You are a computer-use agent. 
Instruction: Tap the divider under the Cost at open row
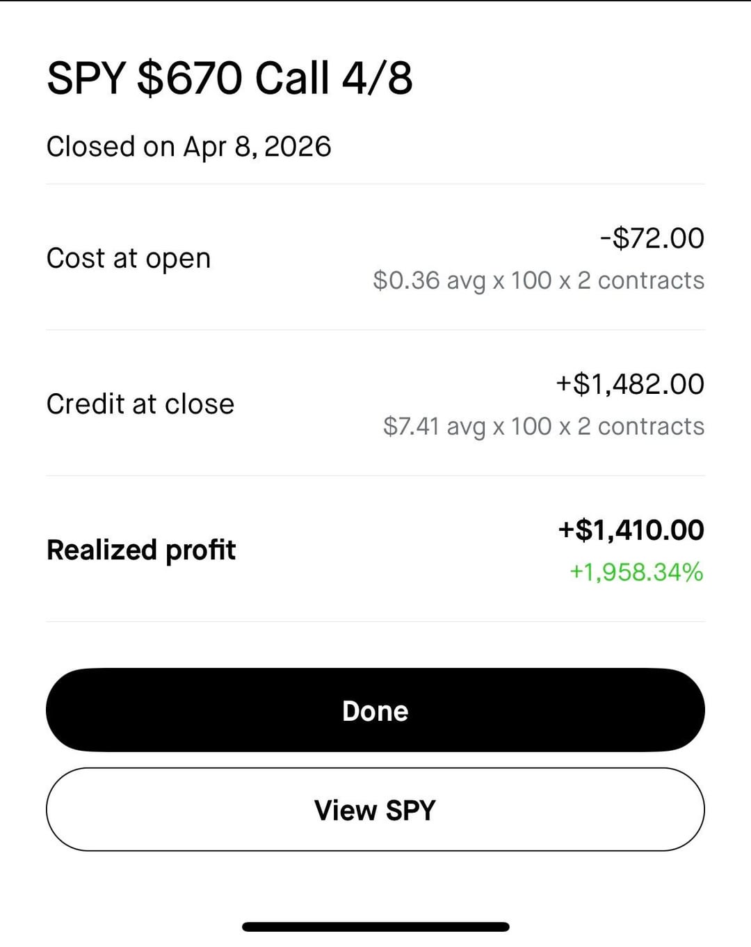(375, 330)
